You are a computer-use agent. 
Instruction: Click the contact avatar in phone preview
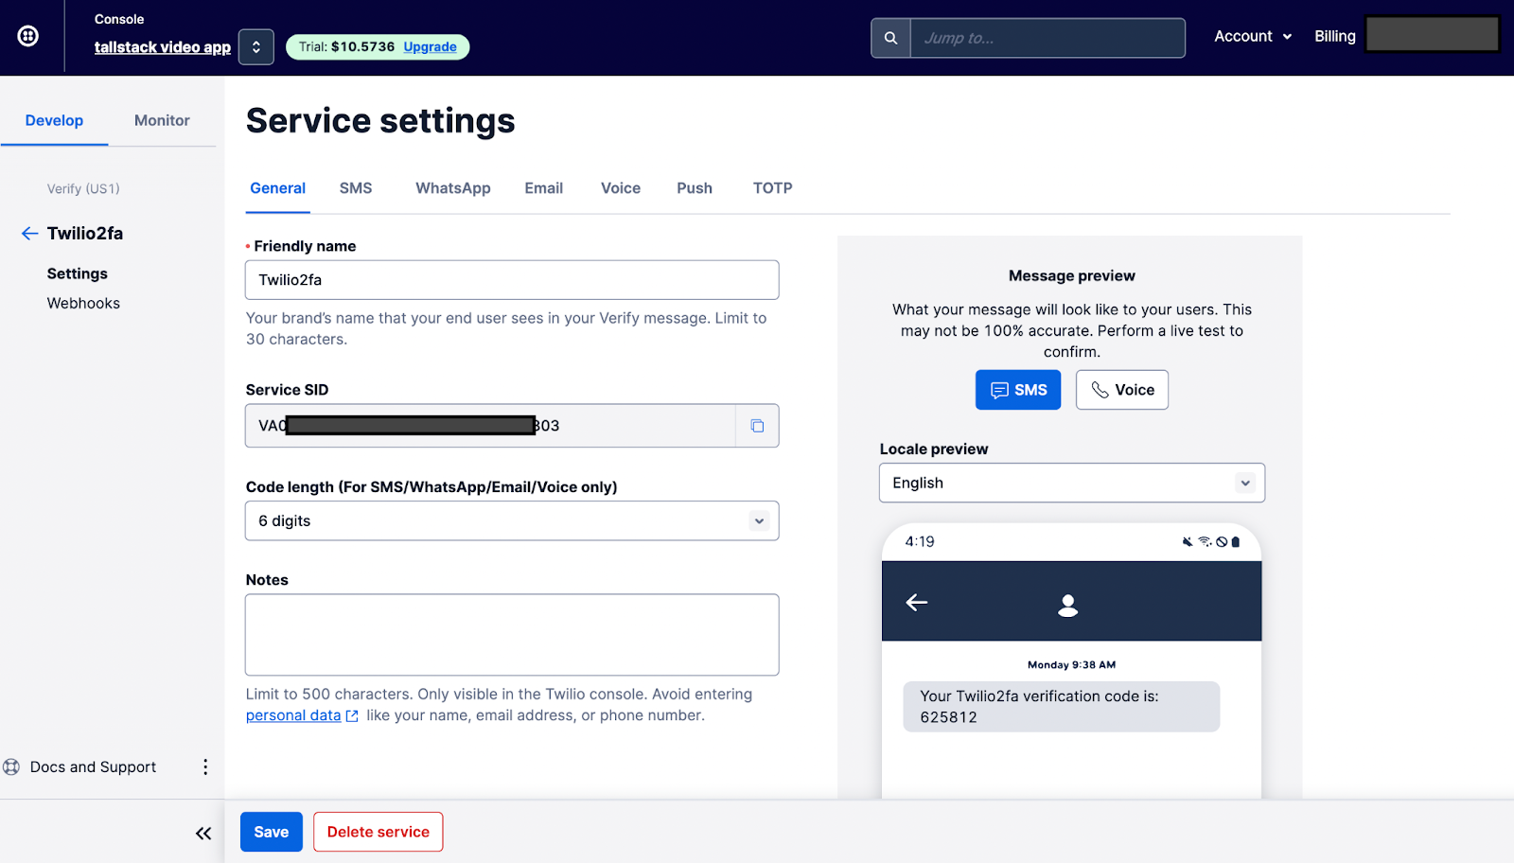coord(1068,606)
